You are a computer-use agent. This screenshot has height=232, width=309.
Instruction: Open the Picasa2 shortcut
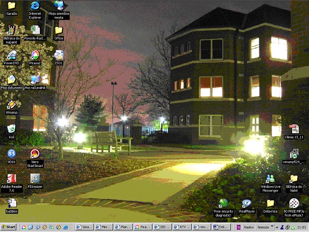(35, 54)
